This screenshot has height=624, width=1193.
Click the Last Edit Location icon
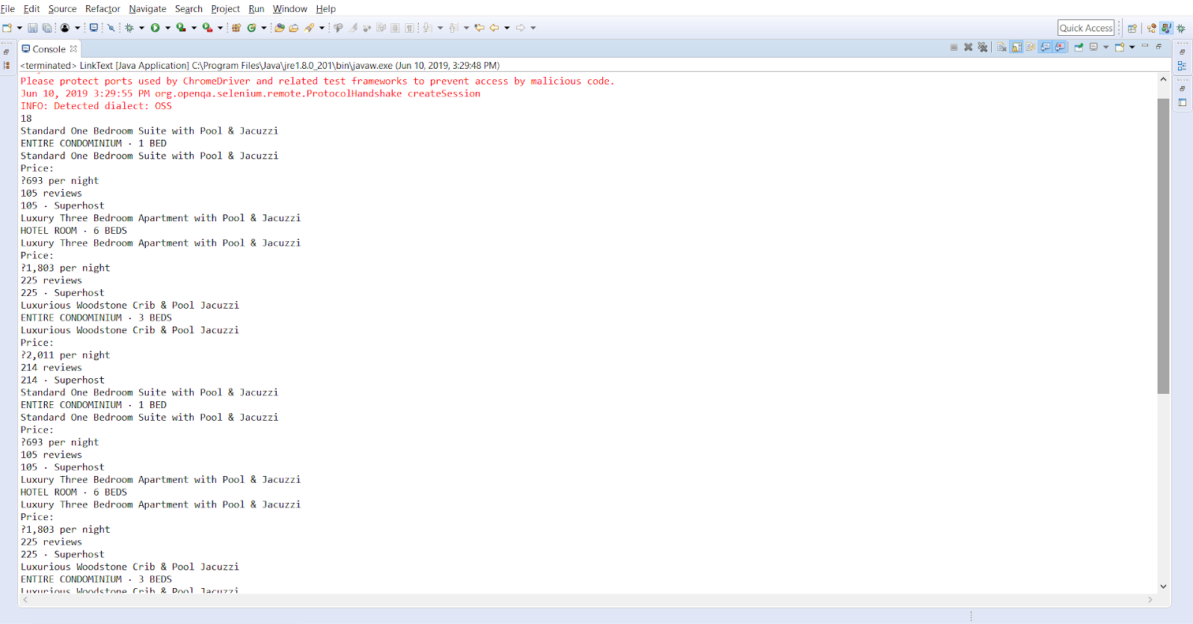[479, 28]
